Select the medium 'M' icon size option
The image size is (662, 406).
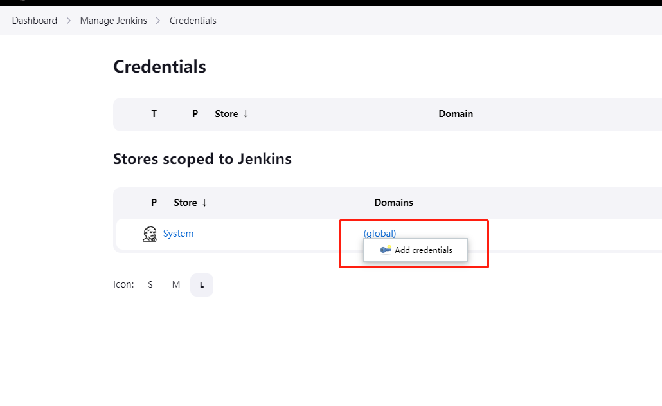click(175, 284)
